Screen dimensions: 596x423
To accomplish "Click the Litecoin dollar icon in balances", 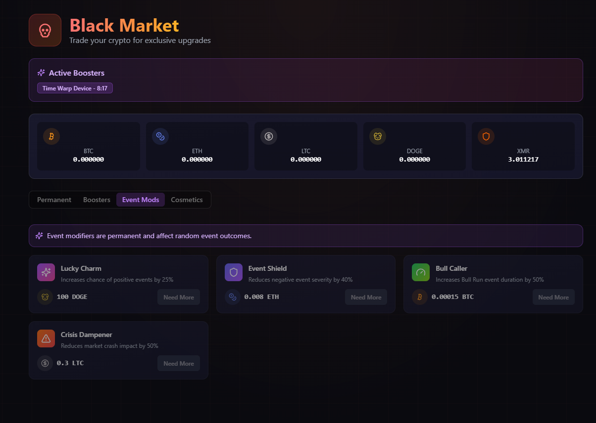I will tap(269, 136).
